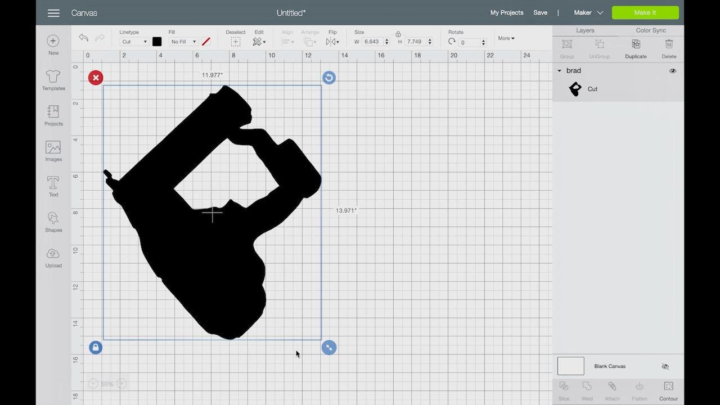The width and height of the screenshot is (720, 405).
Task: Flatten the selected layers
Action: (x=640, y=390)
